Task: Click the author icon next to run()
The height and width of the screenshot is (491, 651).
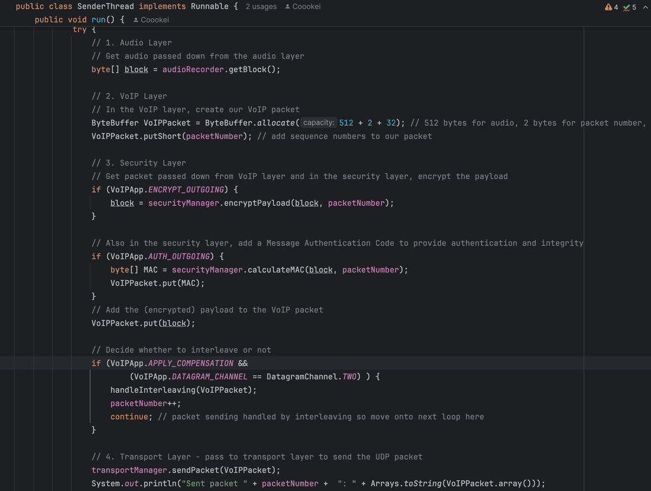Action: [x=136, y=20]
